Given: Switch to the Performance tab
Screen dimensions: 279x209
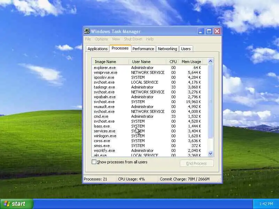Looking at the screenshot, I should (x=143, y=49).
